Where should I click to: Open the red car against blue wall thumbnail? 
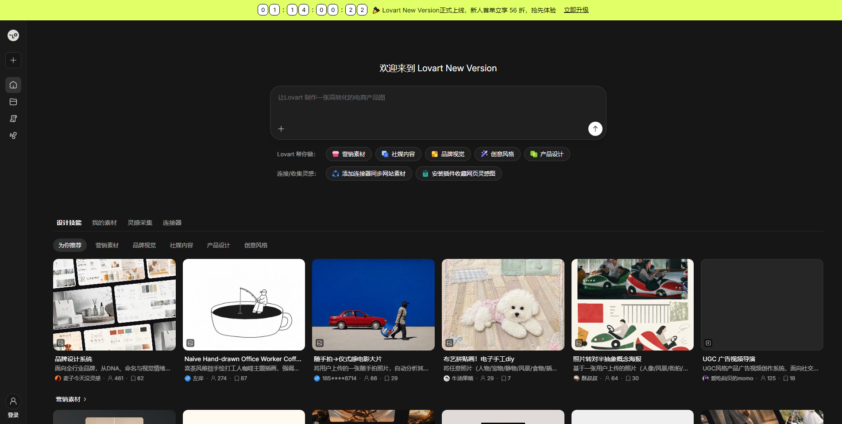tap(373, 305)
